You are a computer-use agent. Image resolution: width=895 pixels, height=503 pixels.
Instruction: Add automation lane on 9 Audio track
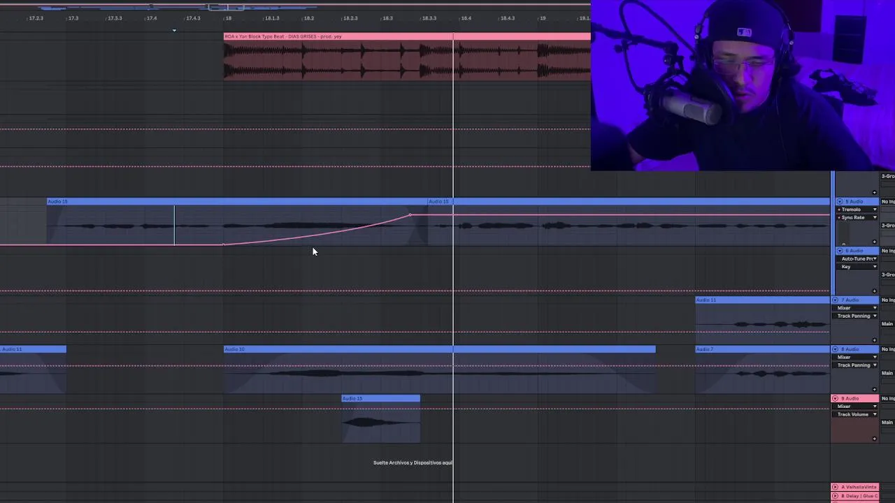pyautogui.click(x=874, y=439)
